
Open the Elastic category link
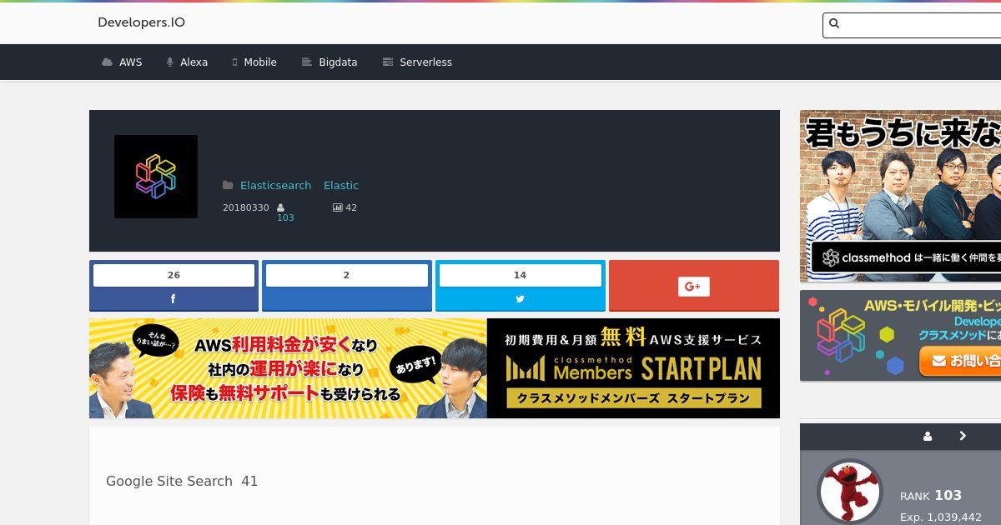[341, 185]
